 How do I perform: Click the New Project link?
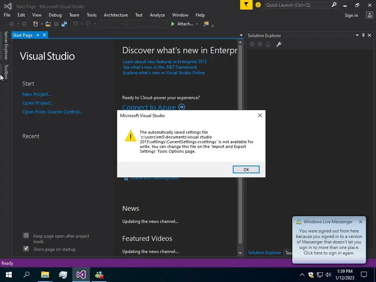37,94
